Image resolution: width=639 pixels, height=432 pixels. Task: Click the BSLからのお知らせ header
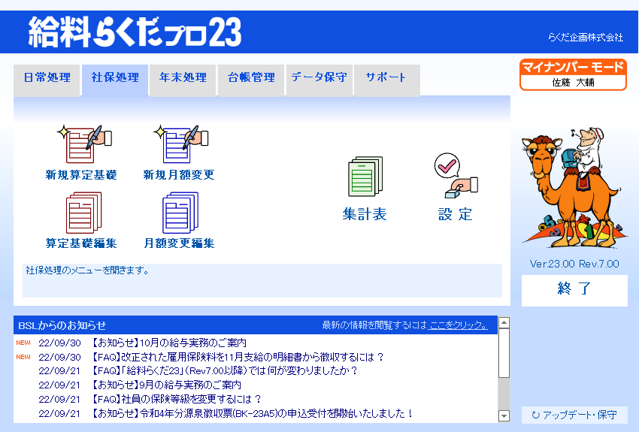(62, 325)
